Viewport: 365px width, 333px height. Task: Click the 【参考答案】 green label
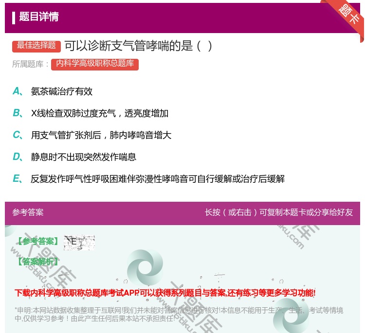38,241
